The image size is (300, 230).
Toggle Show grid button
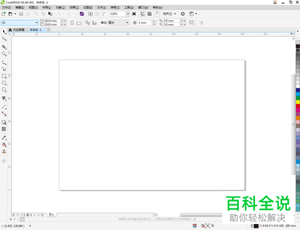click(x=149, y=14)
